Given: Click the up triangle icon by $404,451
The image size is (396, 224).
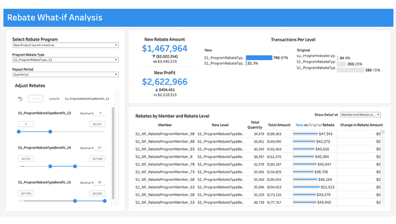Looking at the screenshot, I should tap(157, 89).
